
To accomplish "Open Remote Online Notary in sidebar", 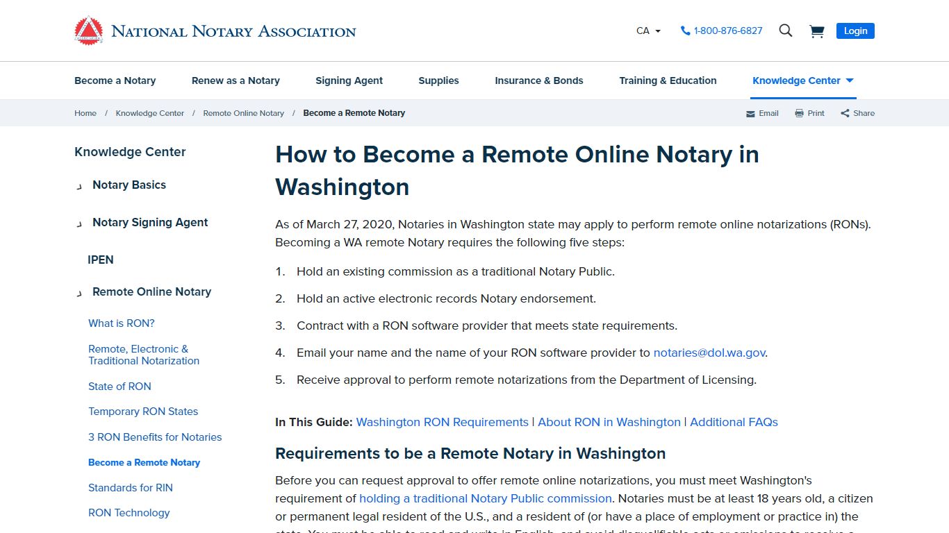I will [x=151, y=291].
